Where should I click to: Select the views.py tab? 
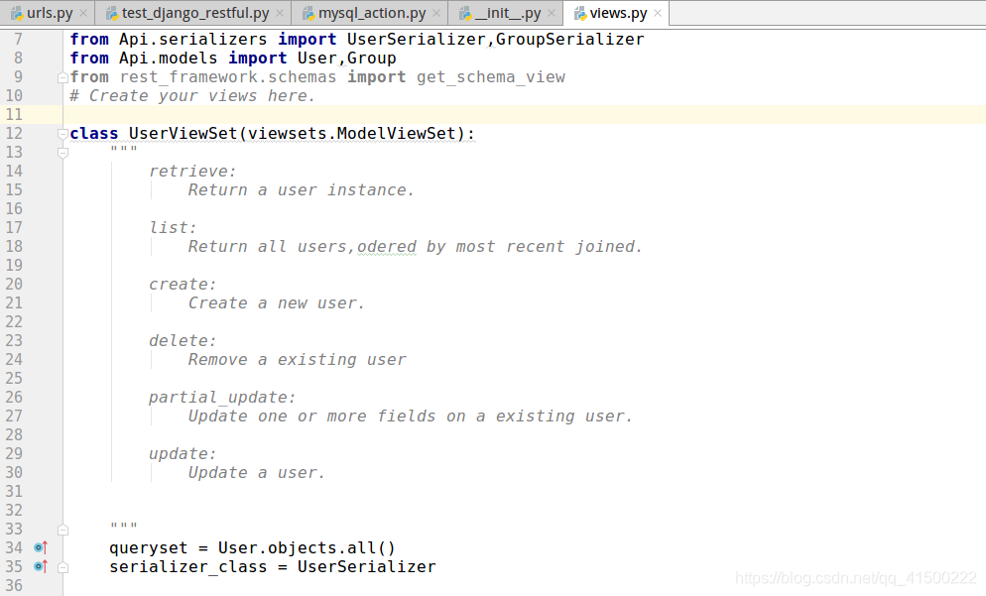pyautogui.click(x=618, y=13)
